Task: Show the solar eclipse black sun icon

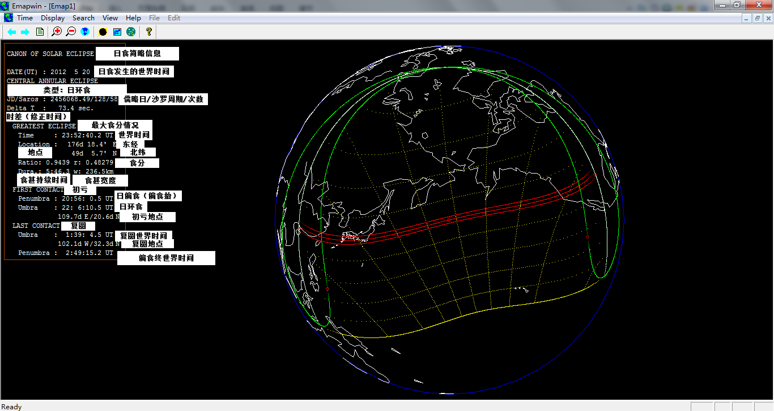Action: [x=103, y=32]
